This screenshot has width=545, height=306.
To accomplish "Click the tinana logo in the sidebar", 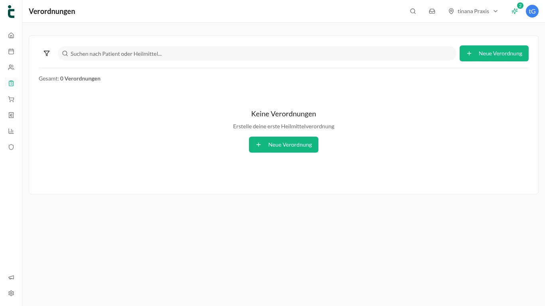I will pyautogui.click(x=11, y=12).
